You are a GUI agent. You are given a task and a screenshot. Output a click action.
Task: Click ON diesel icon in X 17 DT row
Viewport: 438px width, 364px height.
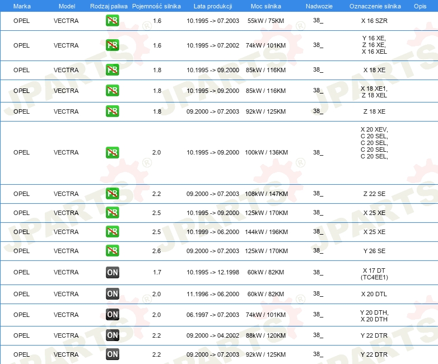click(112, 272)
